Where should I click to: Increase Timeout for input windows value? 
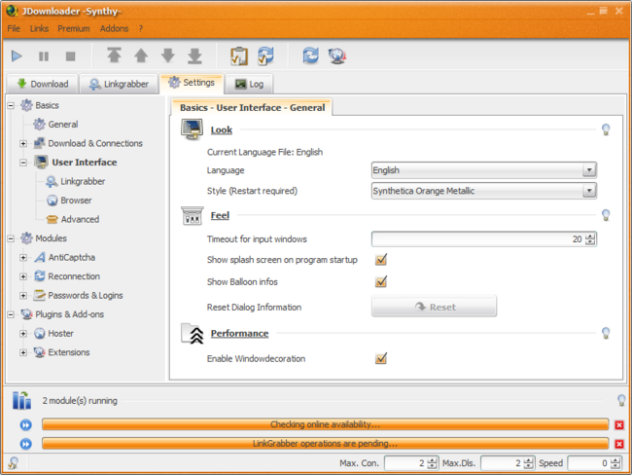(590, 237)
